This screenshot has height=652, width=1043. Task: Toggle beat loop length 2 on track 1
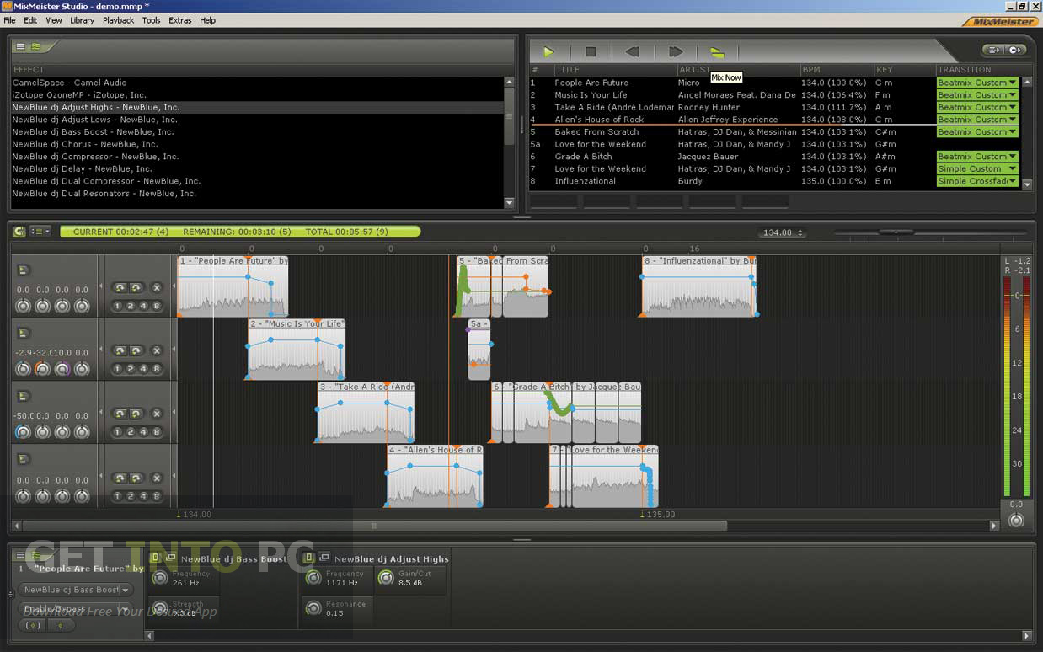click(131, 306)
